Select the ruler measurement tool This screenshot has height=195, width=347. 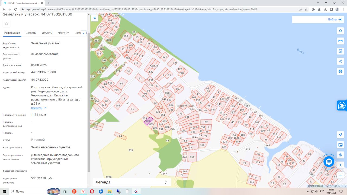(x=340, y=41)
